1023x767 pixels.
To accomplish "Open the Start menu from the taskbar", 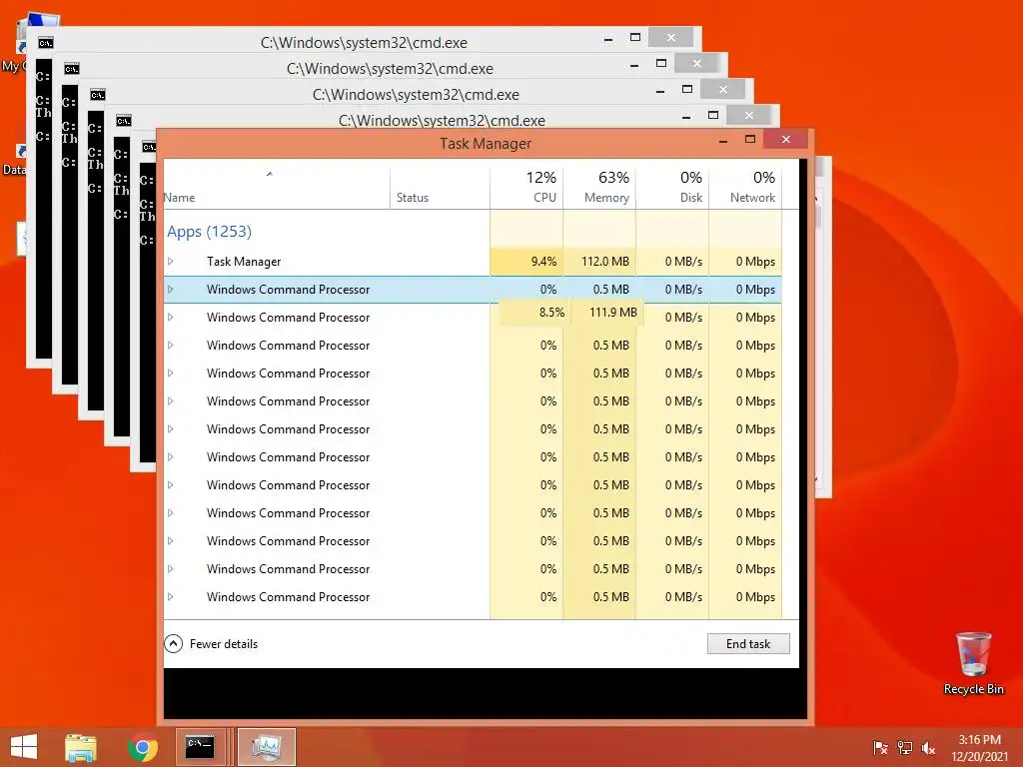I will (x=24, y=747).
